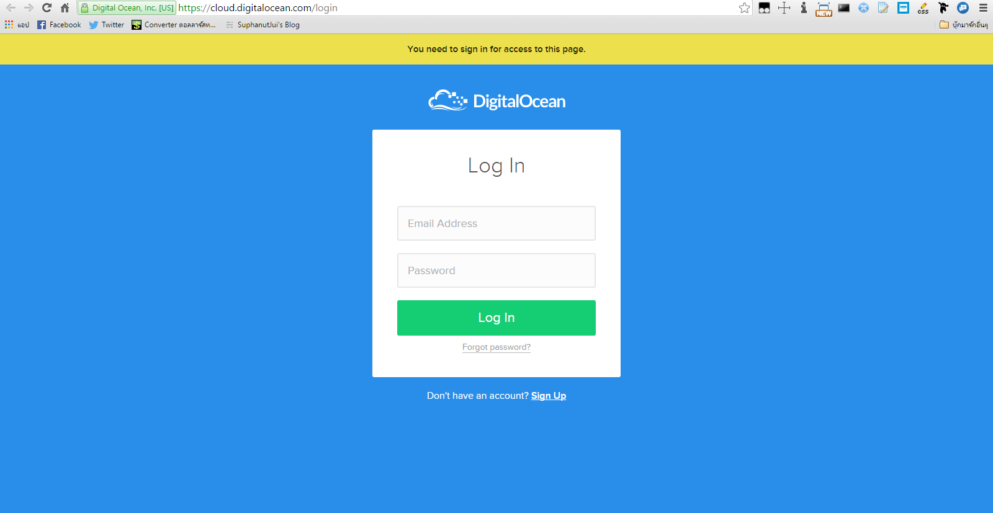
Task: Reload the page with refresh icon
Action: pyautogui.click(x=47, y=8)
